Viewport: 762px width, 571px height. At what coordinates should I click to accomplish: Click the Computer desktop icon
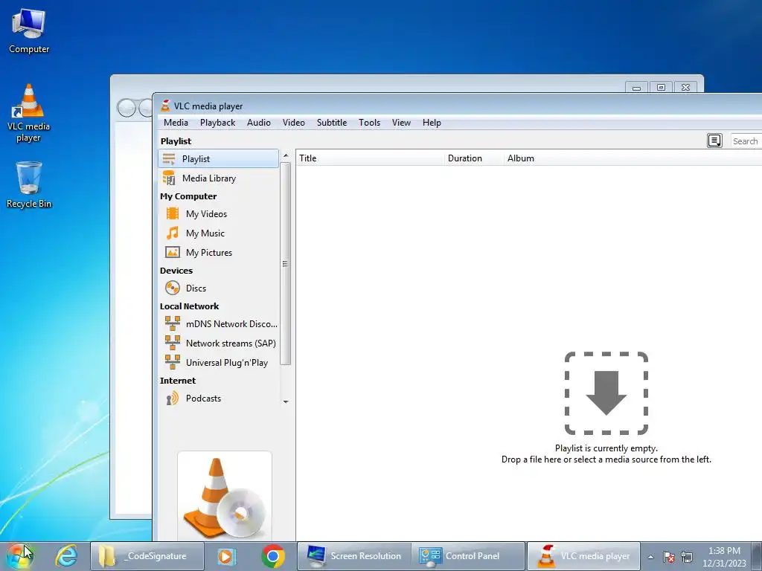click(x=29, y=30)
